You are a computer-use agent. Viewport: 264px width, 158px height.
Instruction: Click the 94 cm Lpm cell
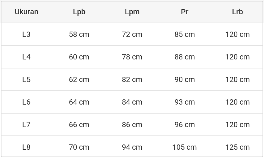click(x=132, y=147)
